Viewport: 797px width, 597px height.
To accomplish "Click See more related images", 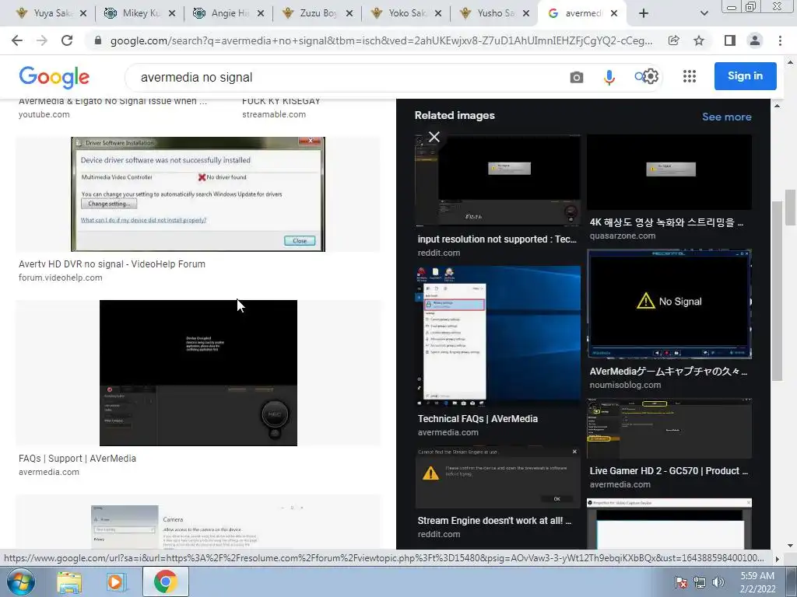I will [x=726, y=117].
